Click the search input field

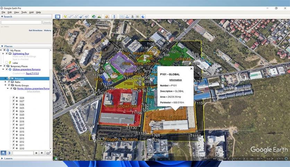(x=21, y=22)
